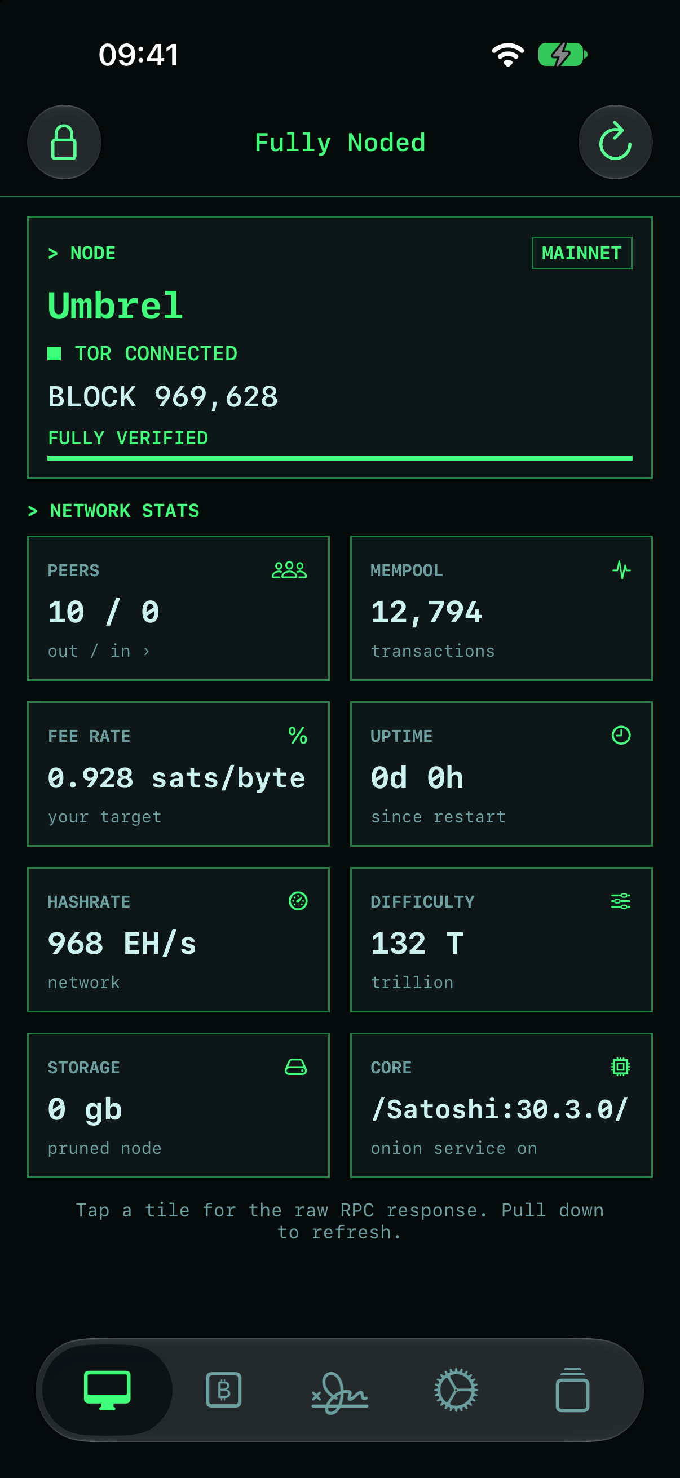Viewport: 680px width, 1478px height.
Task: Tap the PEERS tile label
Action: [73, 570]
